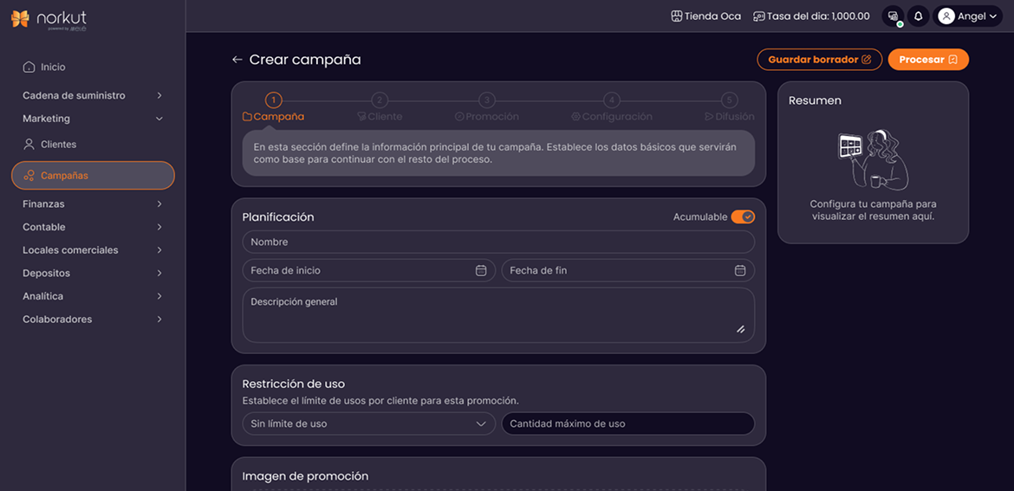Viewport: 1014px width, 491px height.
Task: Select the Configuración step tab
Action: (x=612, y=117)
